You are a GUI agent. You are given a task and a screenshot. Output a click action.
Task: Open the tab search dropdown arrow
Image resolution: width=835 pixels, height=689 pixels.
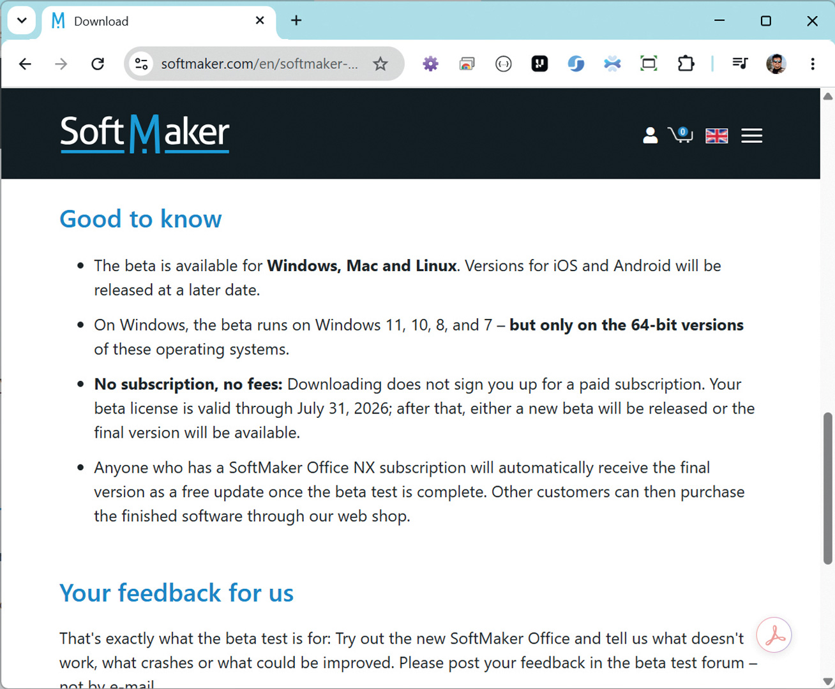pyautogui.click(x=22, y=20)
